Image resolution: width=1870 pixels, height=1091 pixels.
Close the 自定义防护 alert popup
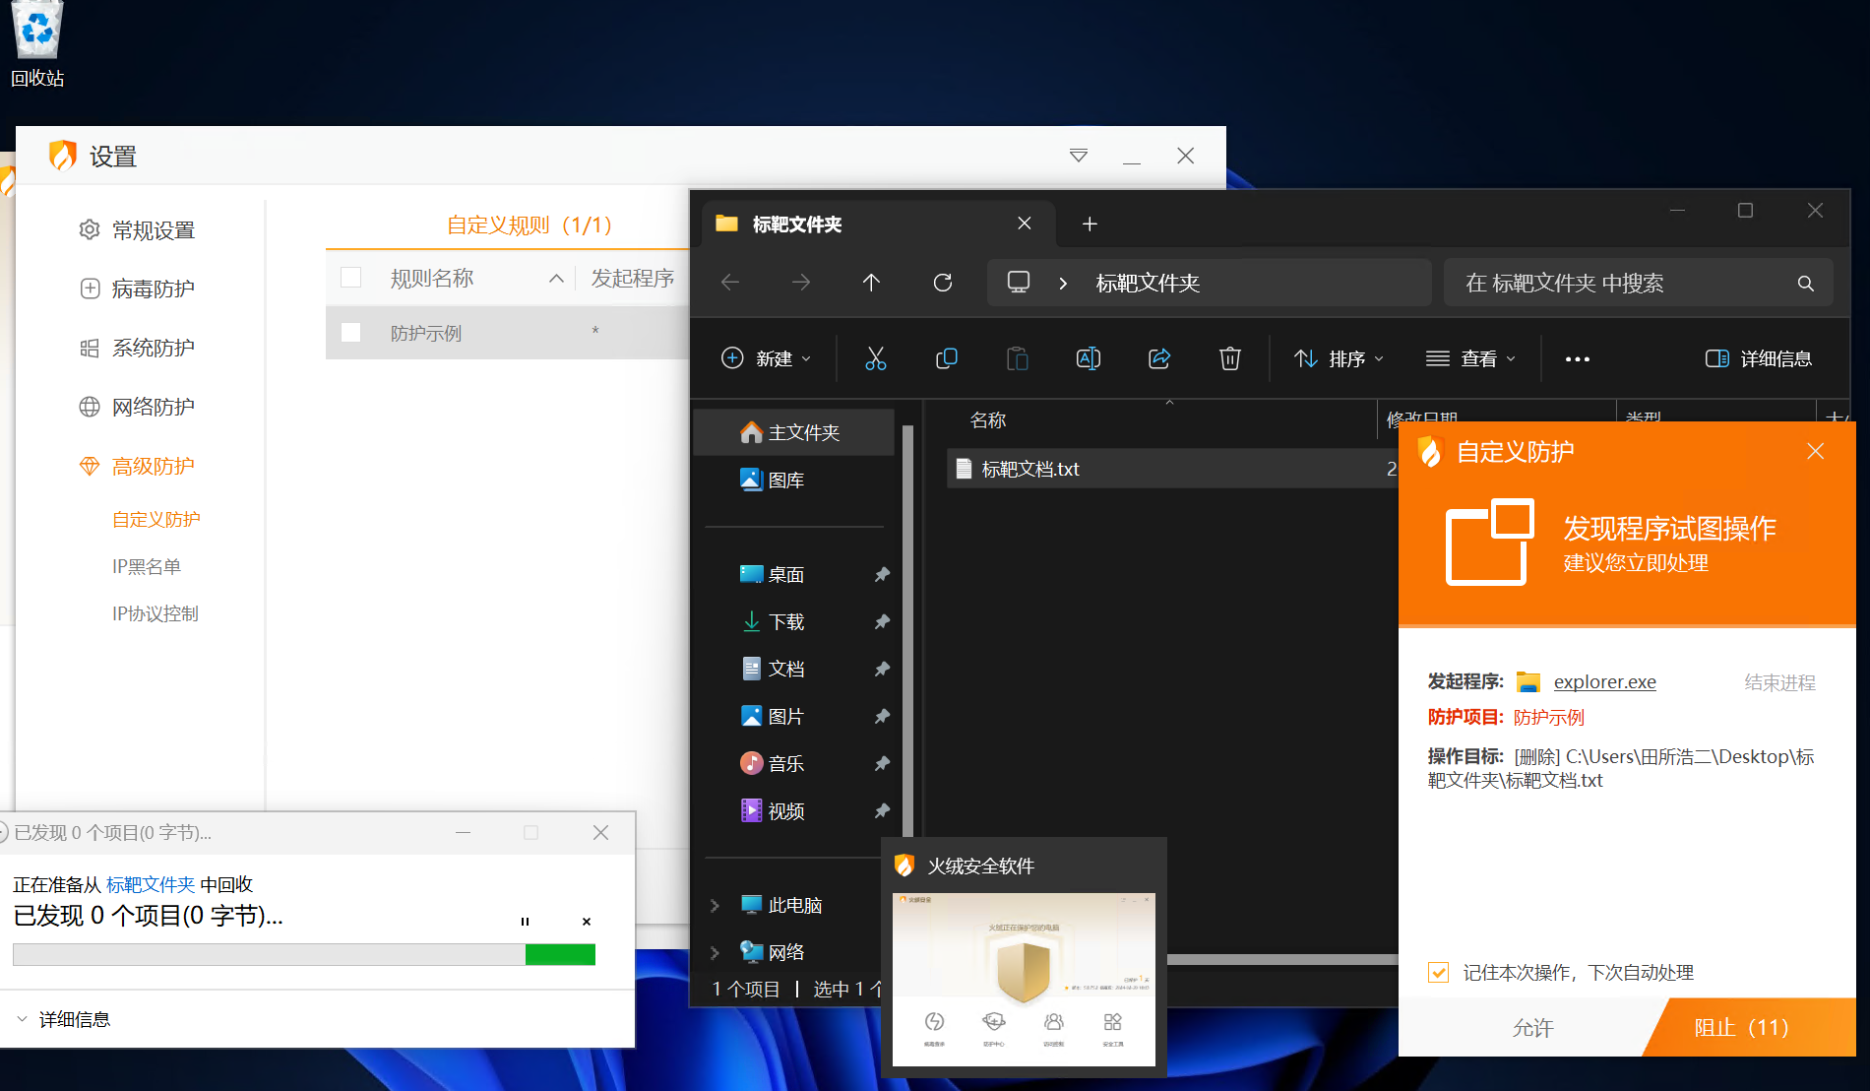1816,451
